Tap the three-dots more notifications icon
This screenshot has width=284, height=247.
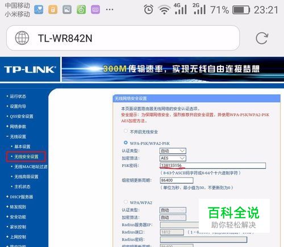pos(110,10)
